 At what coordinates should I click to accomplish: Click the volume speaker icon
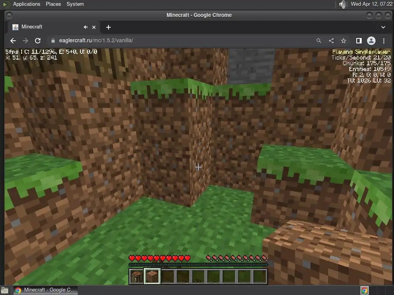point(342,4)
